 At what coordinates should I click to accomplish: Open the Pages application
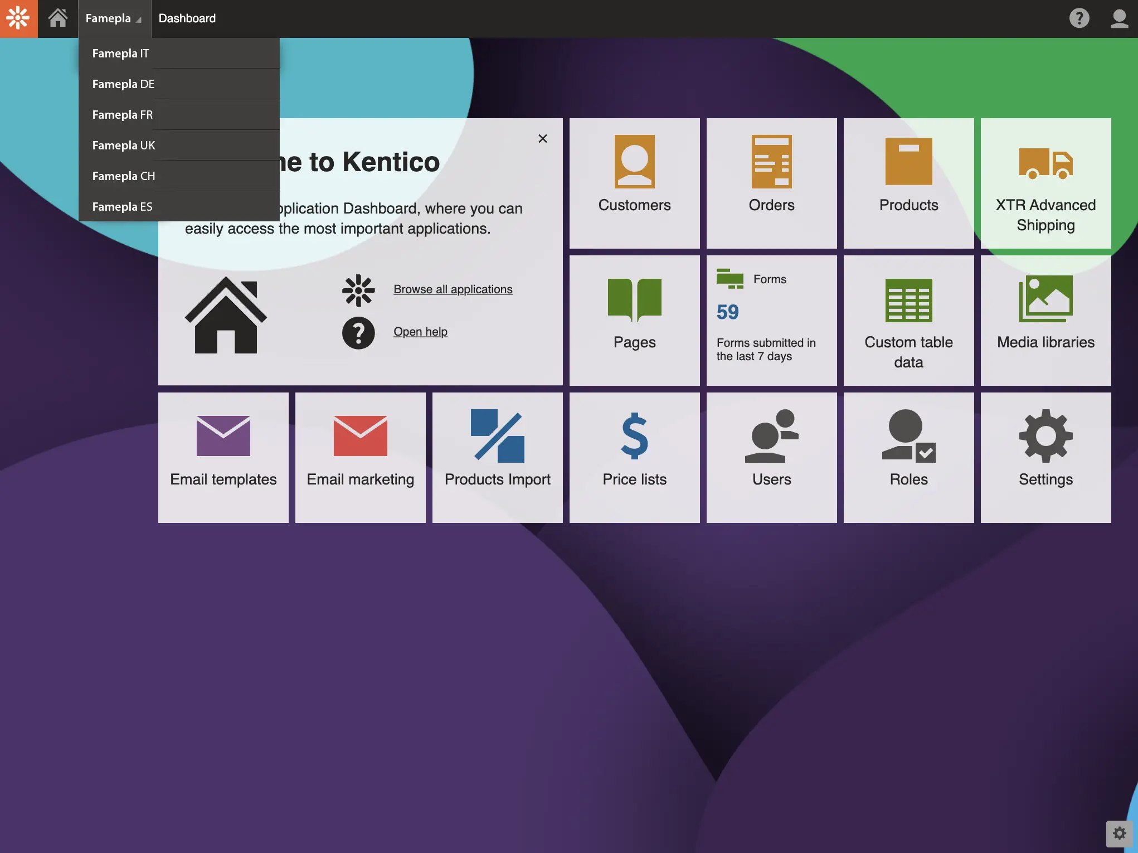tap(634, 321)
